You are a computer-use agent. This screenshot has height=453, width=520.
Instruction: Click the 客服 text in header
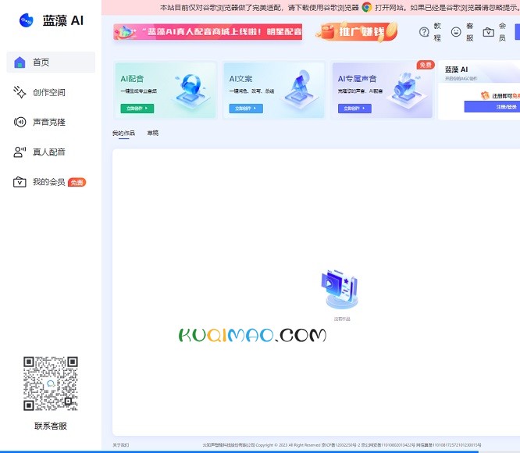click(469, 32)
